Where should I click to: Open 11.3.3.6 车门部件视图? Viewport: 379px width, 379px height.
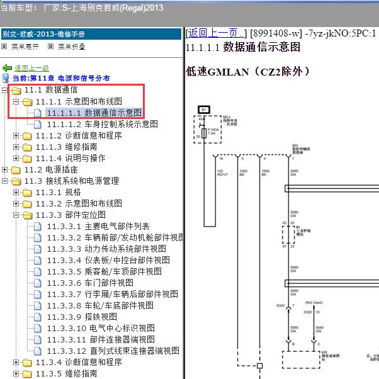[x=90, y=283]
